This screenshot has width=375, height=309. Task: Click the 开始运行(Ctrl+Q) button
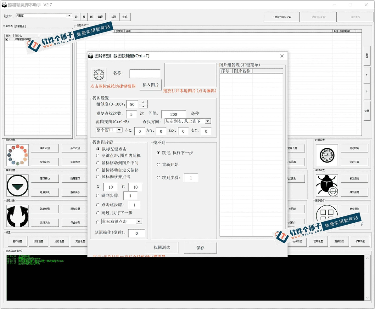pos(282,17)
